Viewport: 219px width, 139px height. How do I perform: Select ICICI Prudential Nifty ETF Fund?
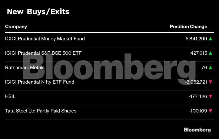tap(40, 82)
